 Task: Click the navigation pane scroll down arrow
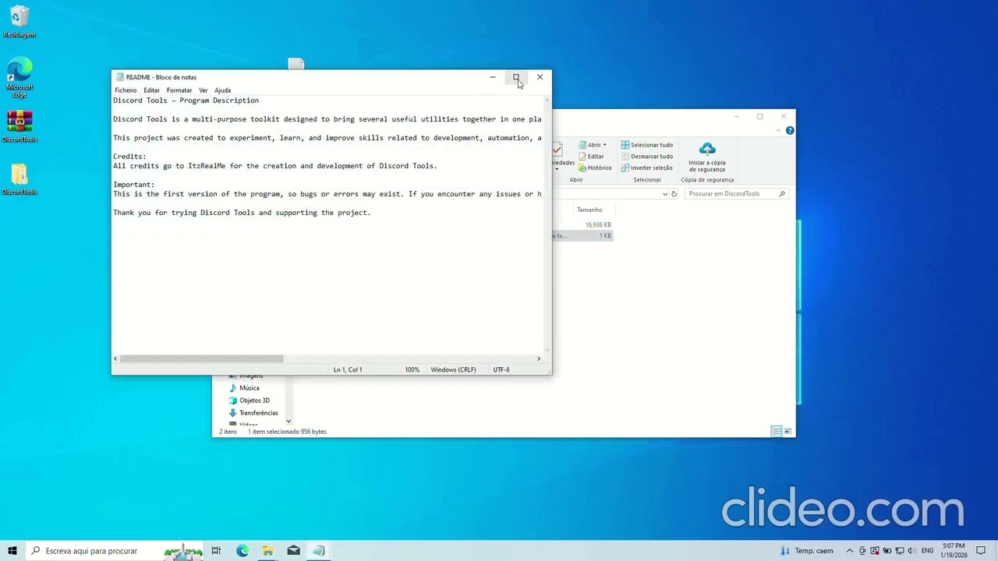pos(288,422)
